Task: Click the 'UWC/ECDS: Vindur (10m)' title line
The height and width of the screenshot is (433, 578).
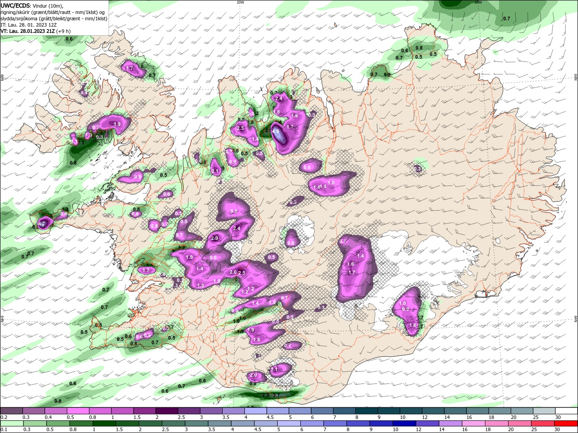Action: tap(32, 6)
